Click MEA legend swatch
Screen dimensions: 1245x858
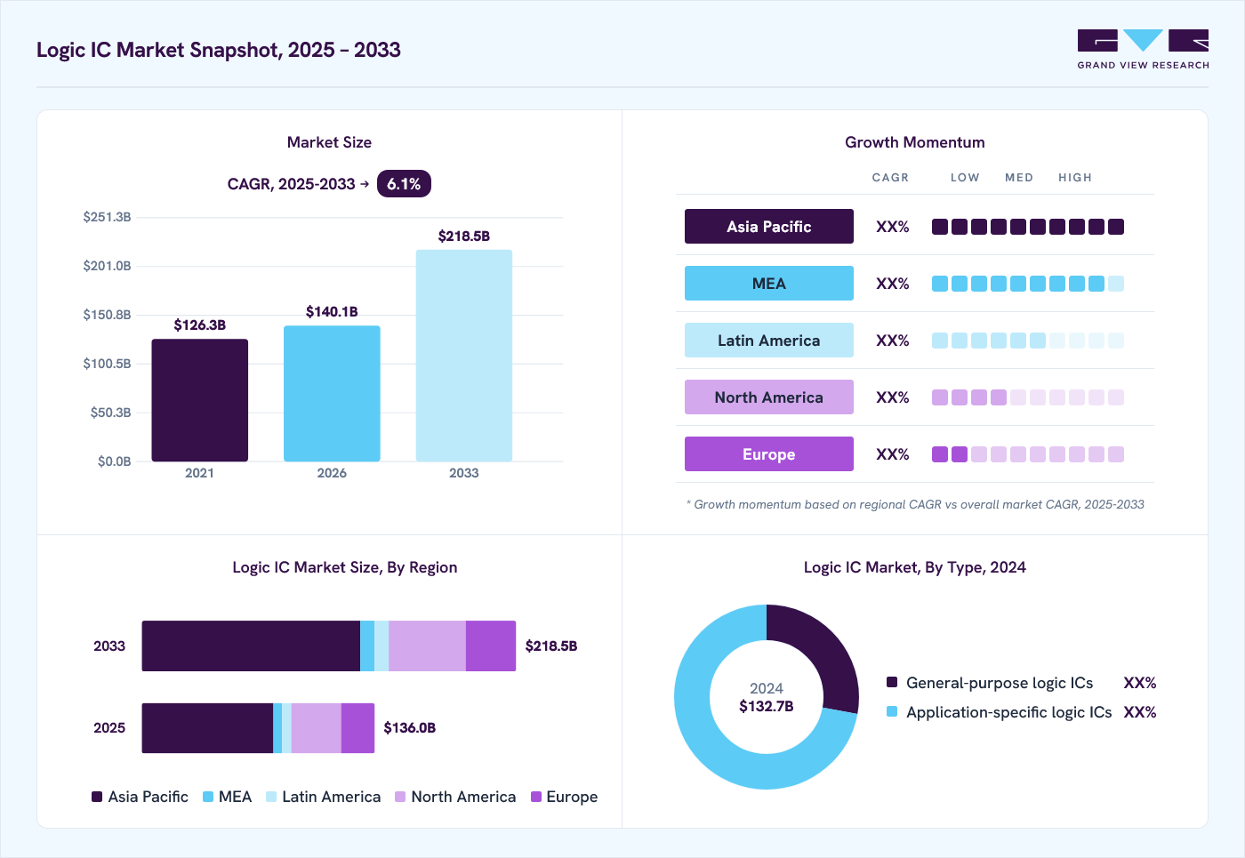click(208, 797)
